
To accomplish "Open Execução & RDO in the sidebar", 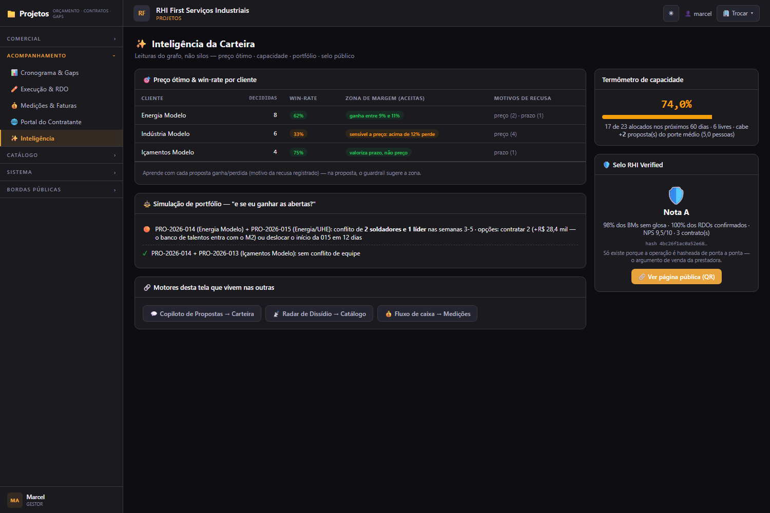I will (x=62, y=89).
